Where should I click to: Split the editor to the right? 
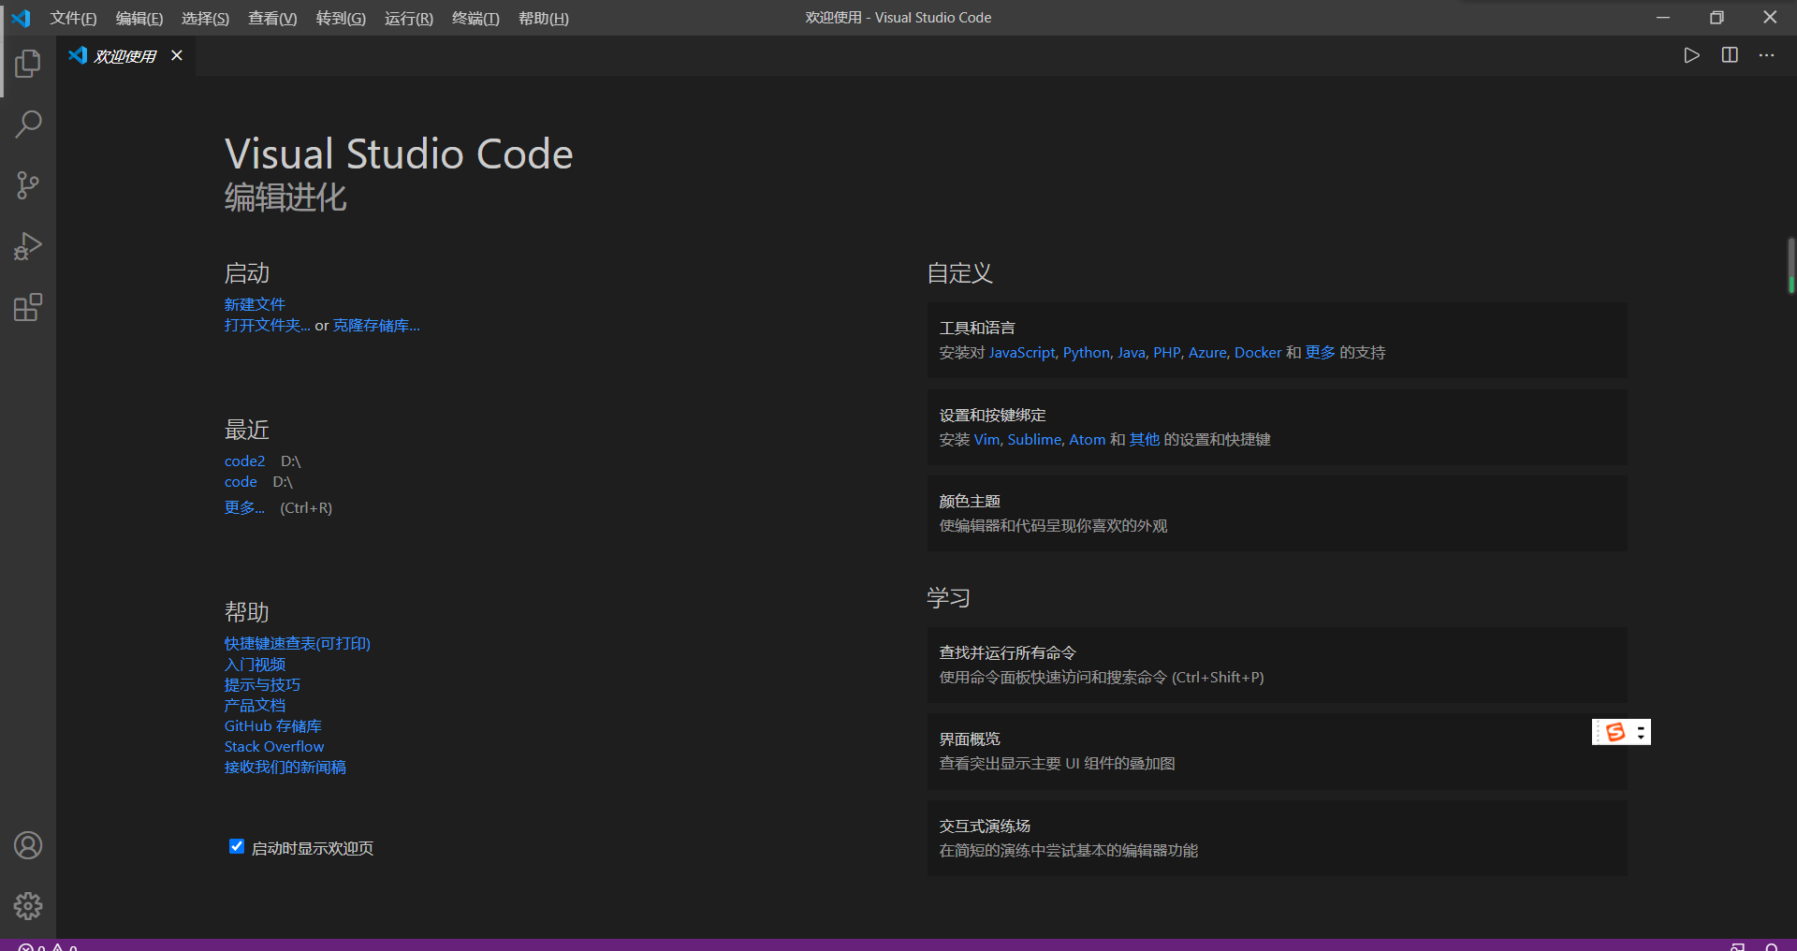pyautogui.click(x=1730, y=55)
